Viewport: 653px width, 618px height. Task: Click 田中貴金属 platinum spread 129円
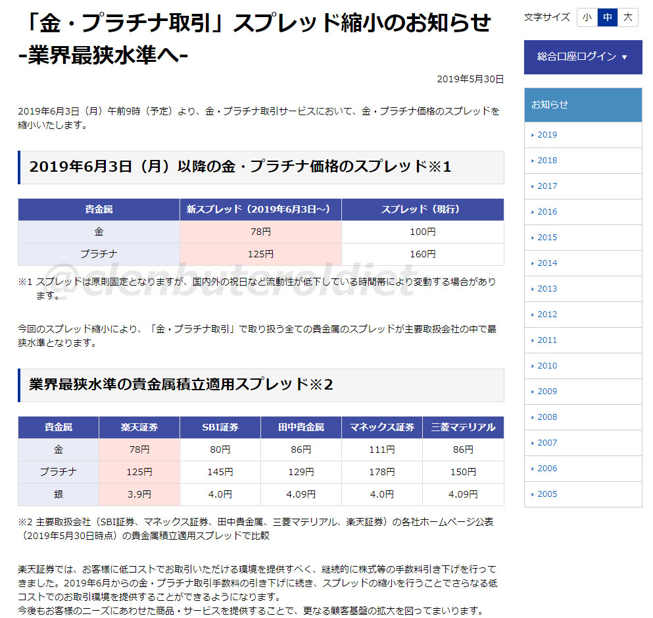(301, 472)
